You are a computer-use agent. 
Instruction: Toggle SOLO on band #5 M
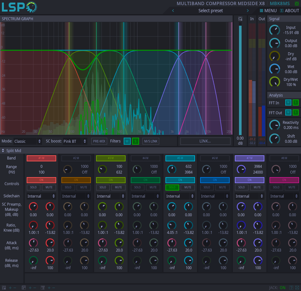click(172, 187)
